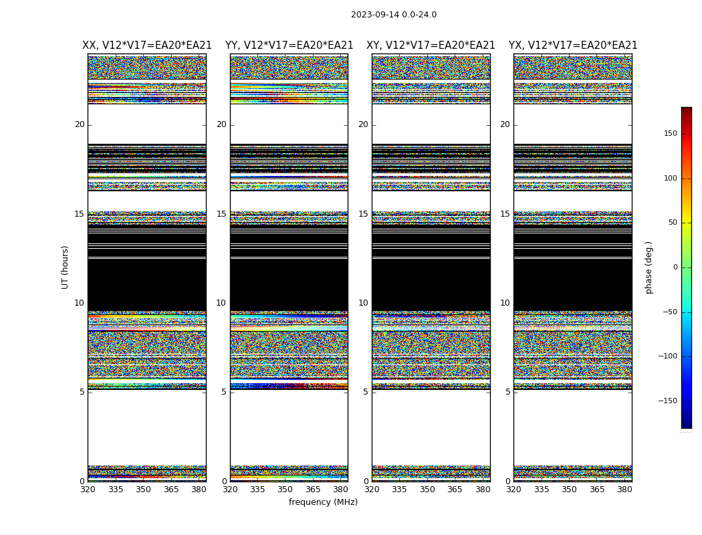This screenshot has width=702, height=535.
Task: Click the UT (hours) axis label
Action: 65,267
